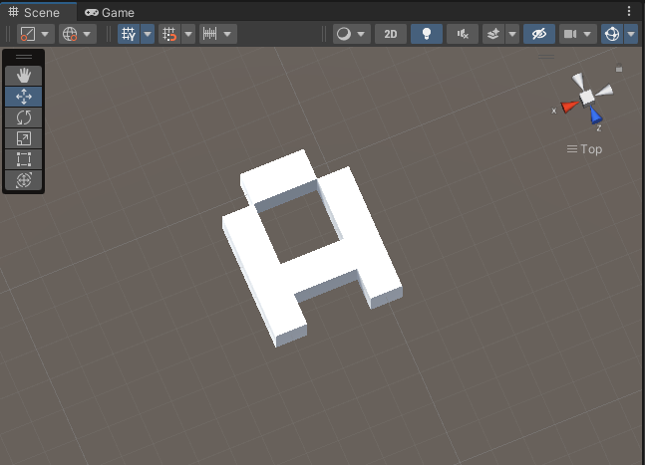Open the handle rotation dropdown arrow
The image size is (645, 465).
click(x=87, y=34)
